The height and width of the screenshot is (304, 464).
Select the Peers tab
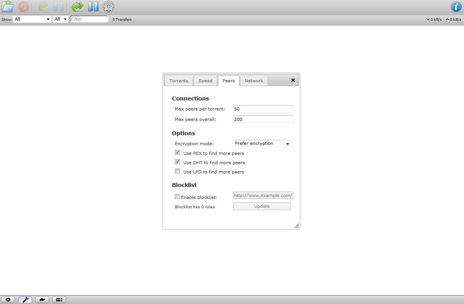229,81
